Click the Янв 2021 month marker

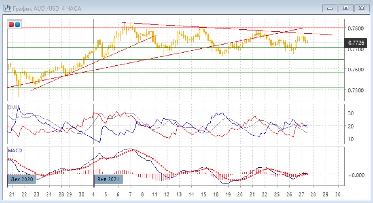tap(109, 179)
